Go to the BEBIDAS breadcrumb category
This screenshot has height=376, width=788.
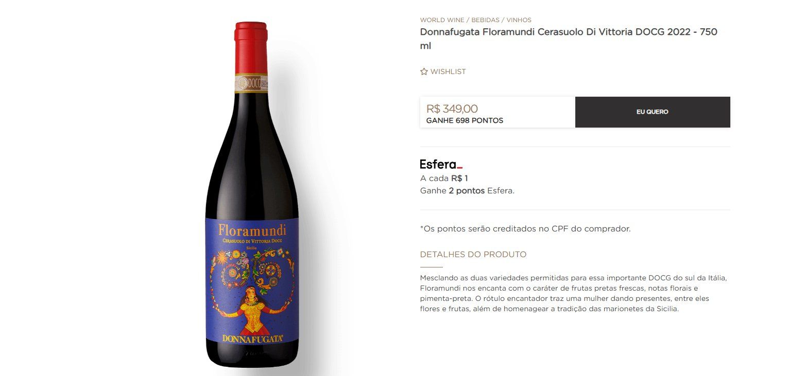pyautogui.click(x=485, y=20)
